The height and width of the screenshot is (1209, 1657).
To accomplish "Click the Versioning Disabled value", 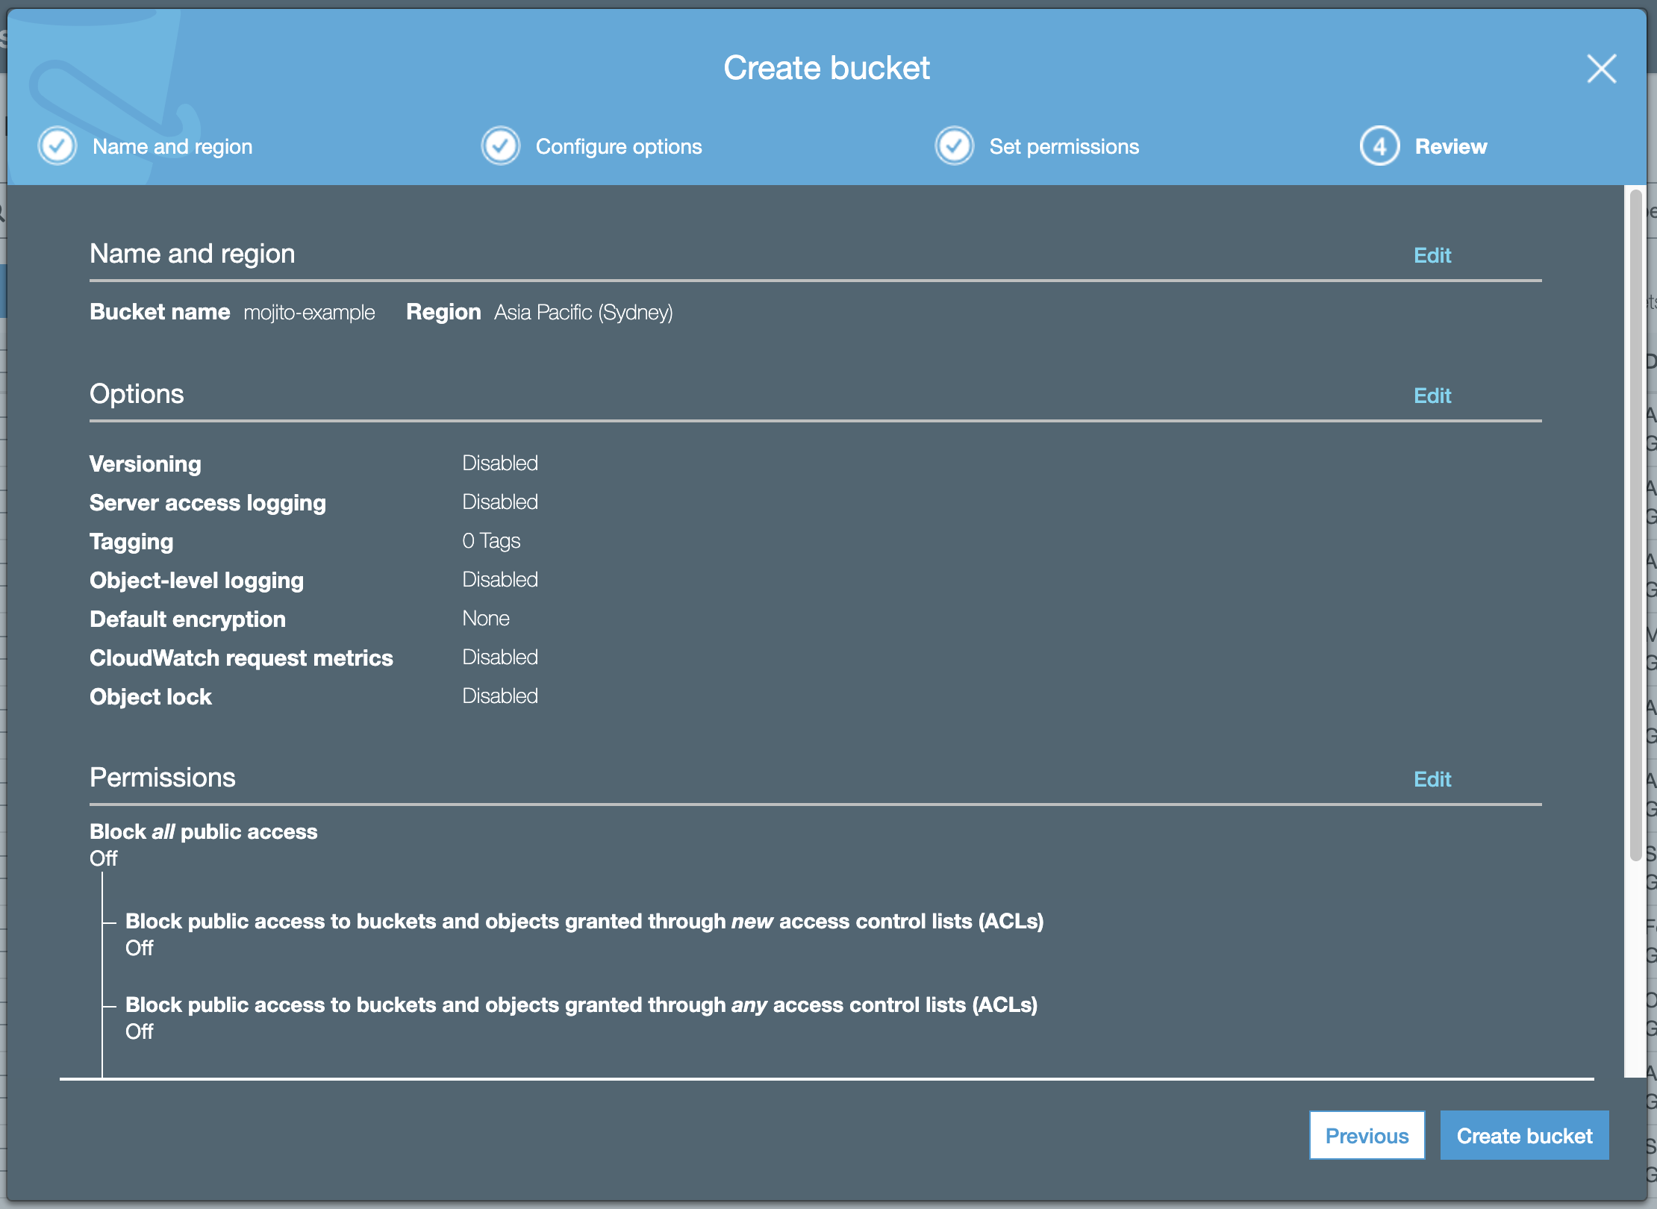I will 499,463.
